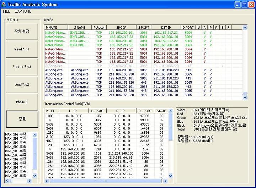Click the Traffic Analysis System title icon
The image size is (256, 188).
coord(4,4)
